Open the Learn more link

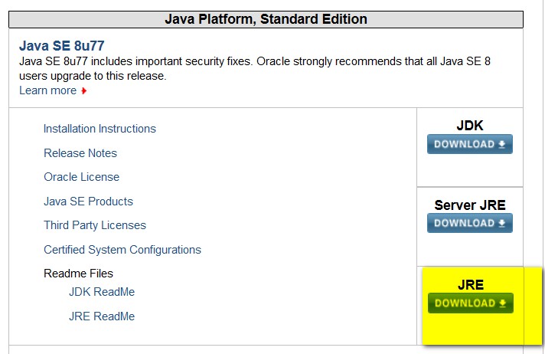pyautogui.click(x=47, y=90)
